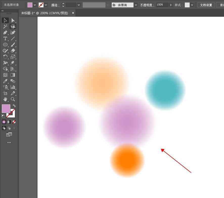Open the control bar stroke none swatch

41,5
